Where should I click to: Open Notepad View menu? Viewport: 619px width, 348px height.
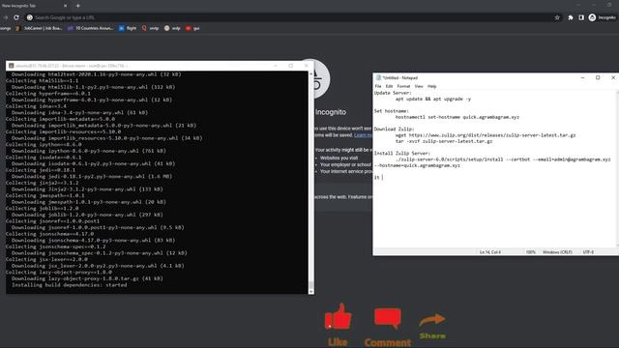[419, 86]
